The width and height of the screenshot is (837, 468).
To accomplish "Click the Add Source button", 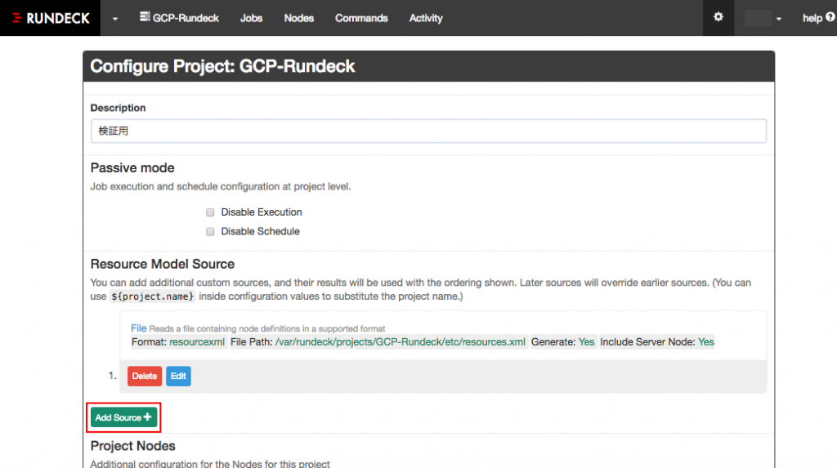I will click(x=123, y=417).
